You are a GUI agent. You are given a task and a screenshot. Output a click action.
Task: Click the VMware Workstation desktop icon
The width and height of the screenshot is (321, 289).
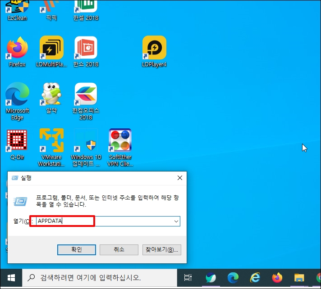tap(51, 147)
